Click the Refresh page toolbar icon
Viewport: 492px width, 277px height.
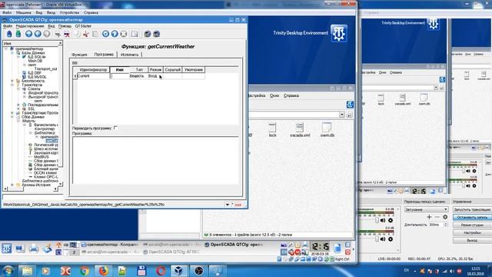106,34
